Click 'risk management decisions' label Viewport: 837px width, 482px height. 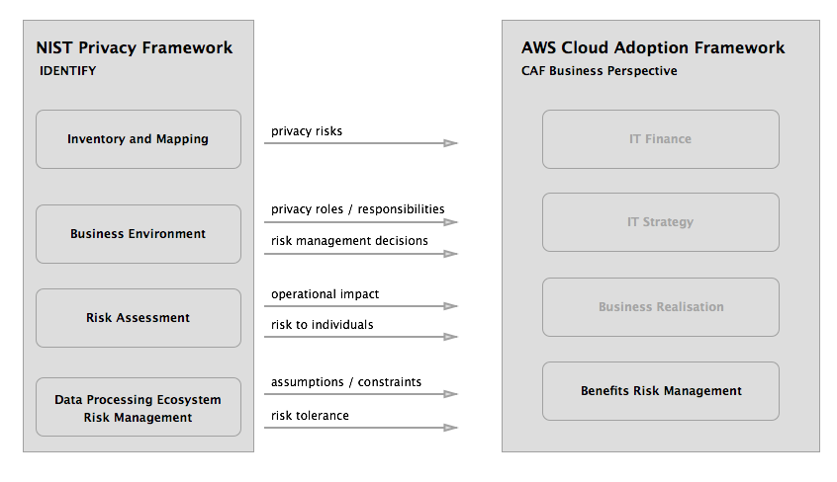(349, 241)
